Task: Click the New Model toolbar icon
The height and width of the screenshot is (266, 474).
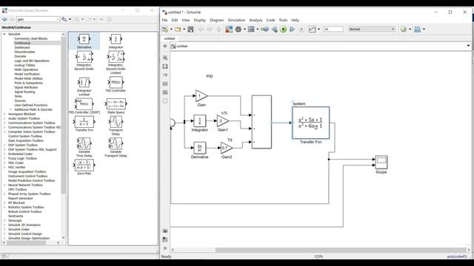Action: coord(164,30)
